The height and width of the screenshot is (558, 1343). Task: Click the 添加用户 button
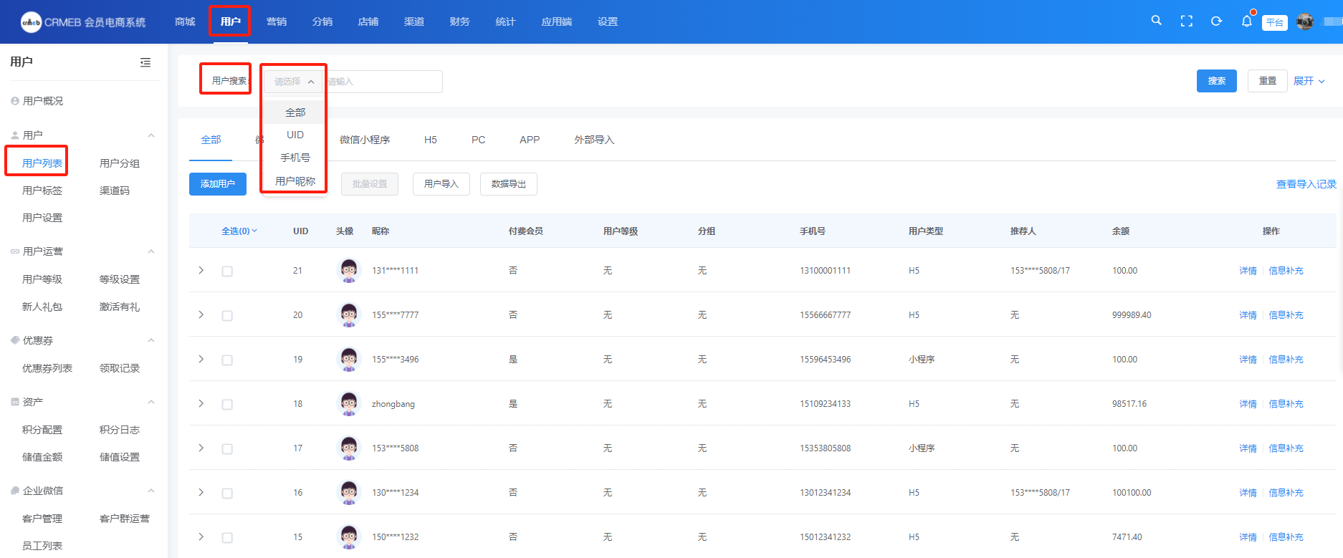(x=218, y=184)
